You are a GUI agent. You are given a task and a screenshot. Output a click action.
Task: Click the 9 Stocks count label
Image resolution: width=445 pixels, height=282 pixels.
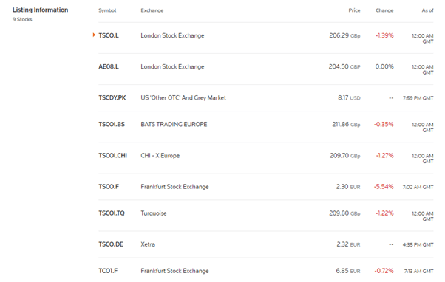pyautogui.click(x=22, y=19)
